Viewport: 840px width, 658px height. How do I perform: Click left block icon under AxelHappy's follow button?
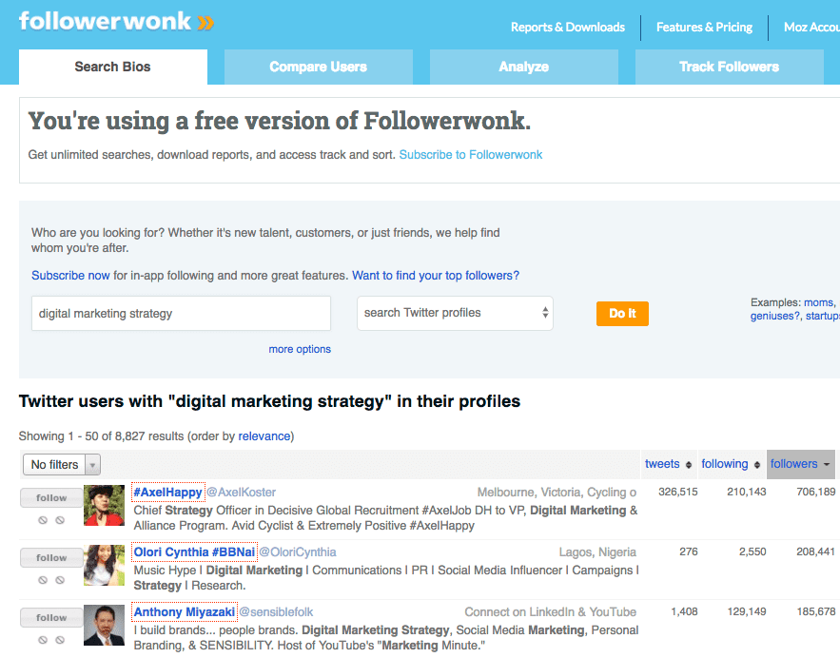tap(43, 520)
